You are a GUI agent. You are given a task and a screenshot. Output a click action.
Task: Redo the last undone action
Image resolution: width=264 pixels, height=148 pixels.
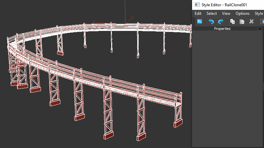(x=221, y=21)
